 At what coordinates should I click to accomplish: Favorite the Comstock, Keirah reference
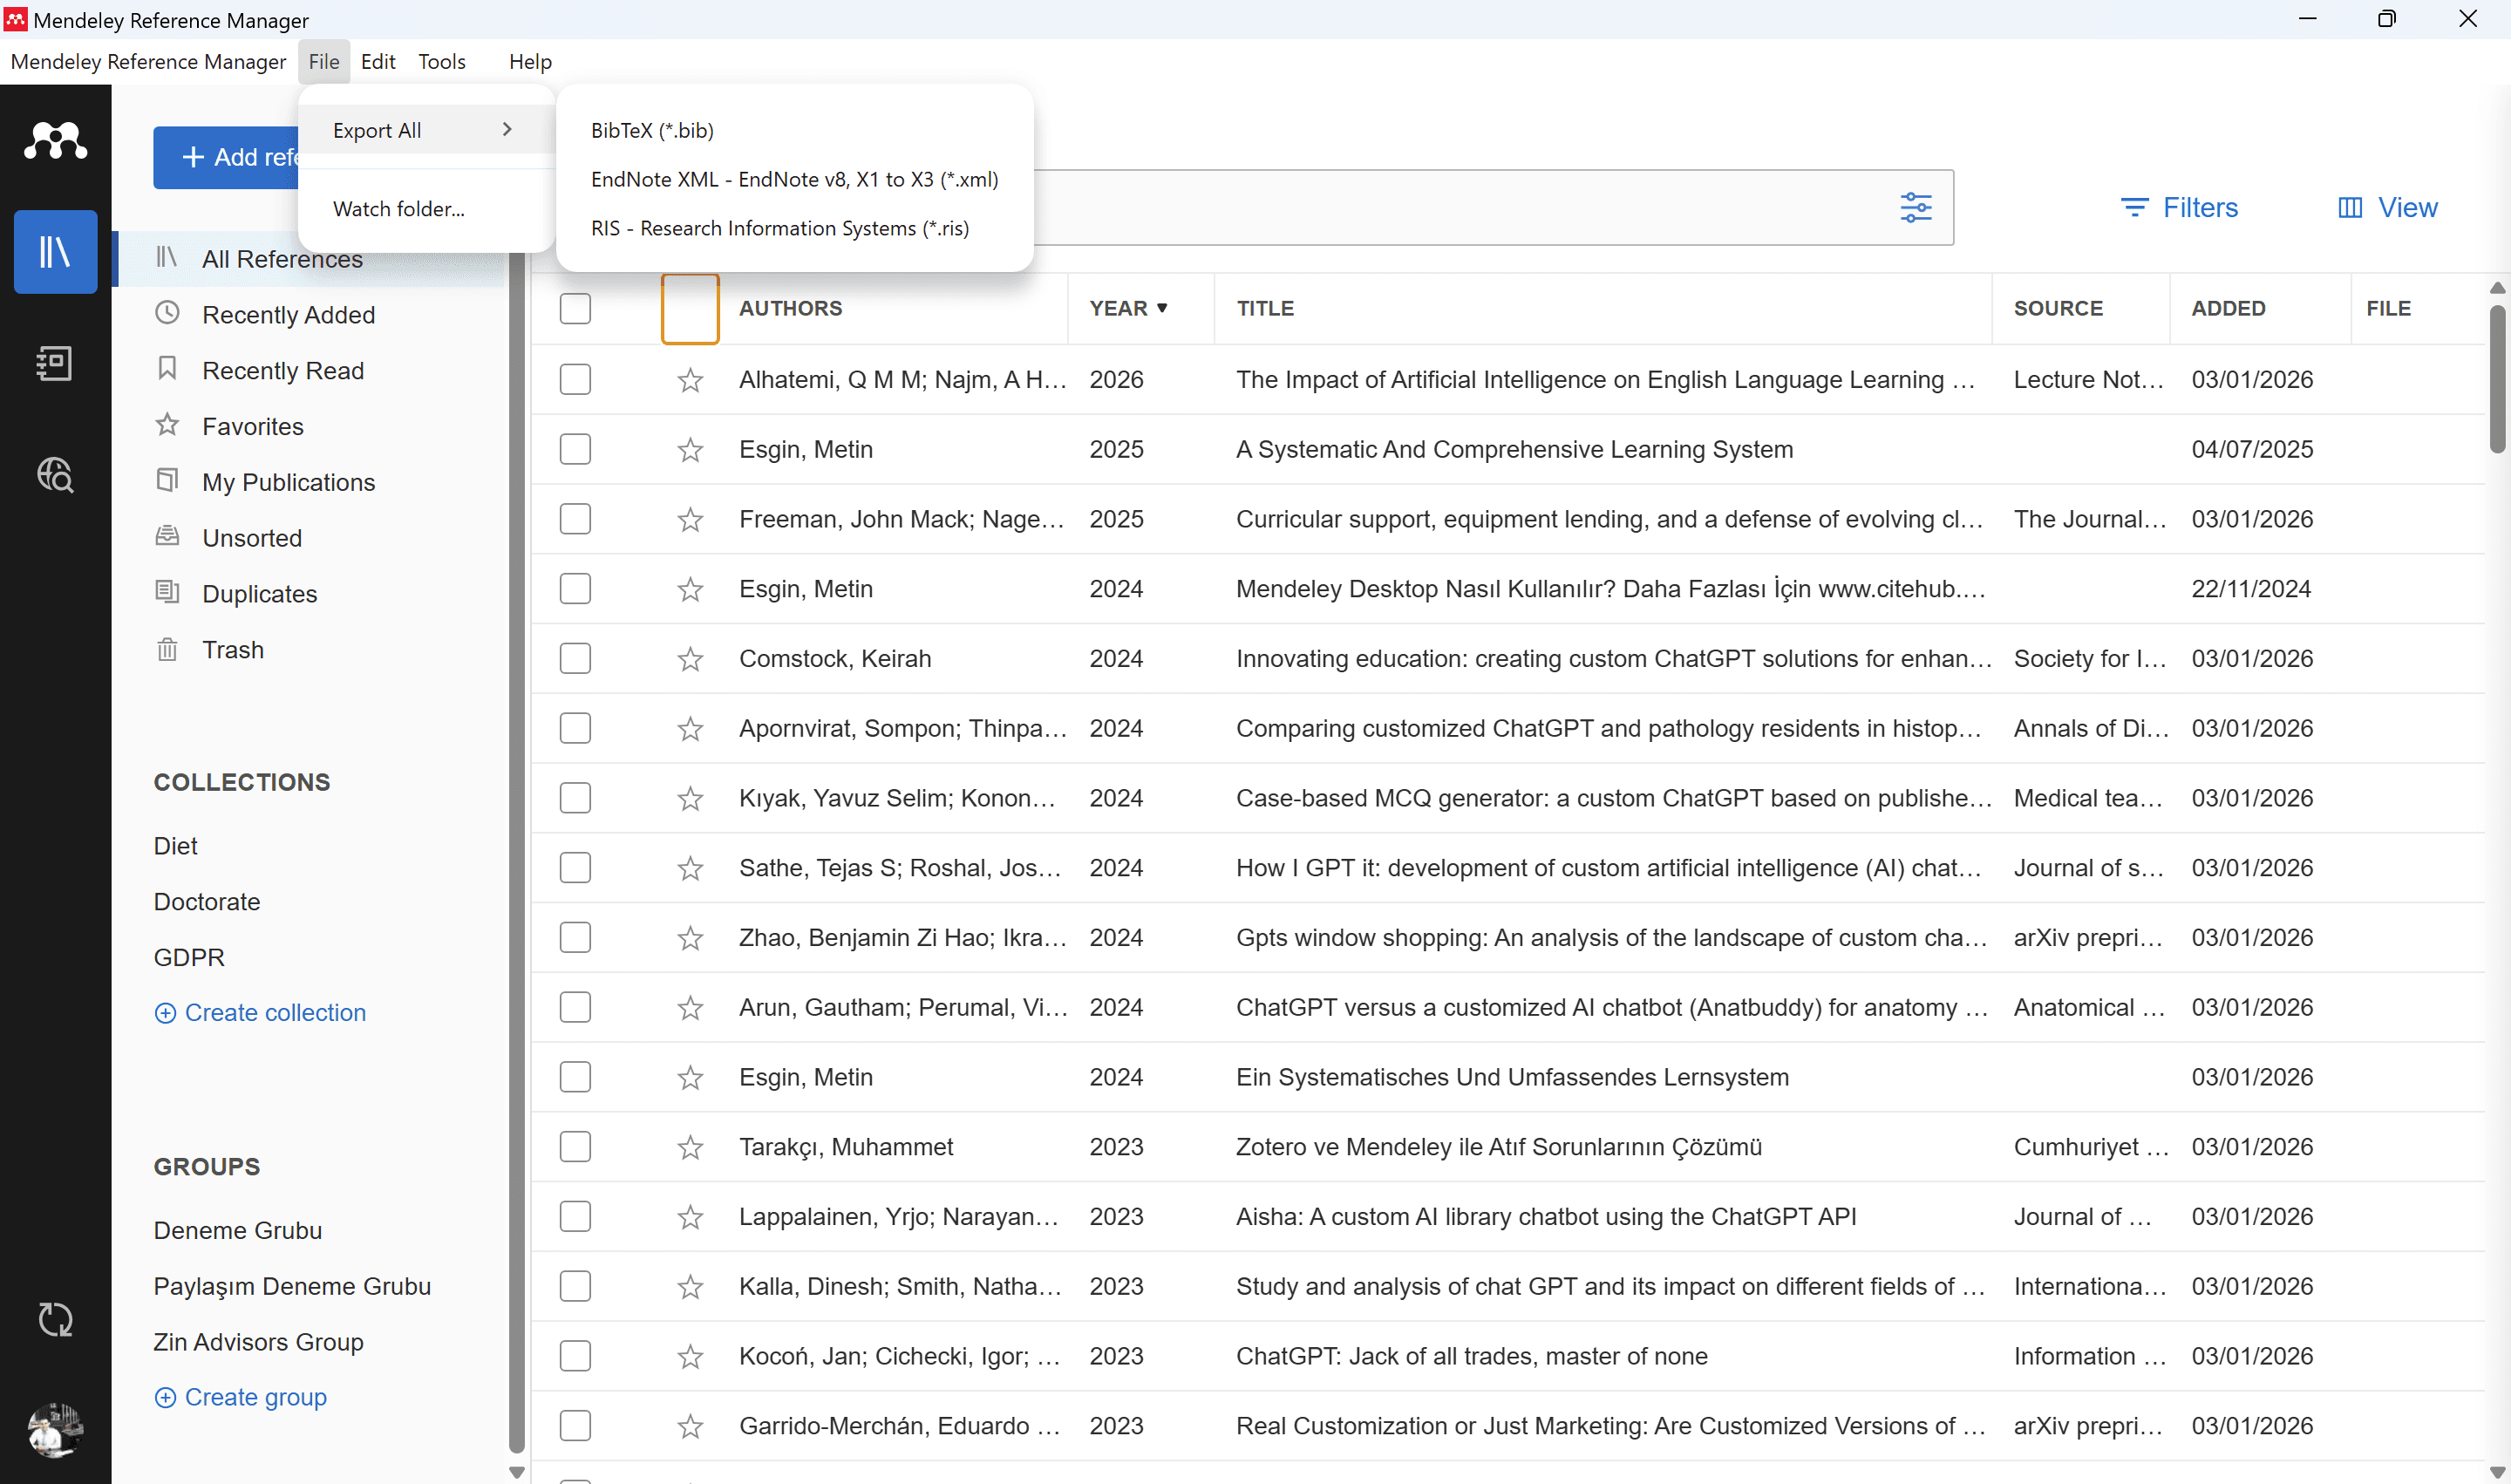pos(690,659)
